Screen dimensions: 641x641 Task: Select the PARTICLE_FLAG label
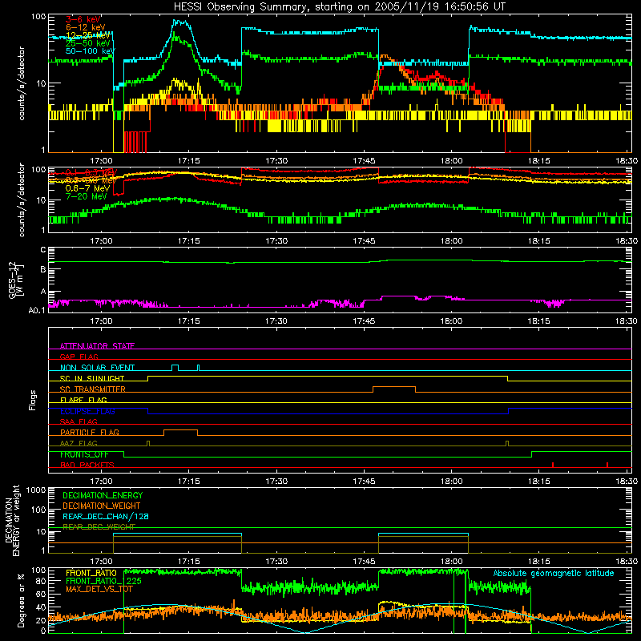click(90, 432)
